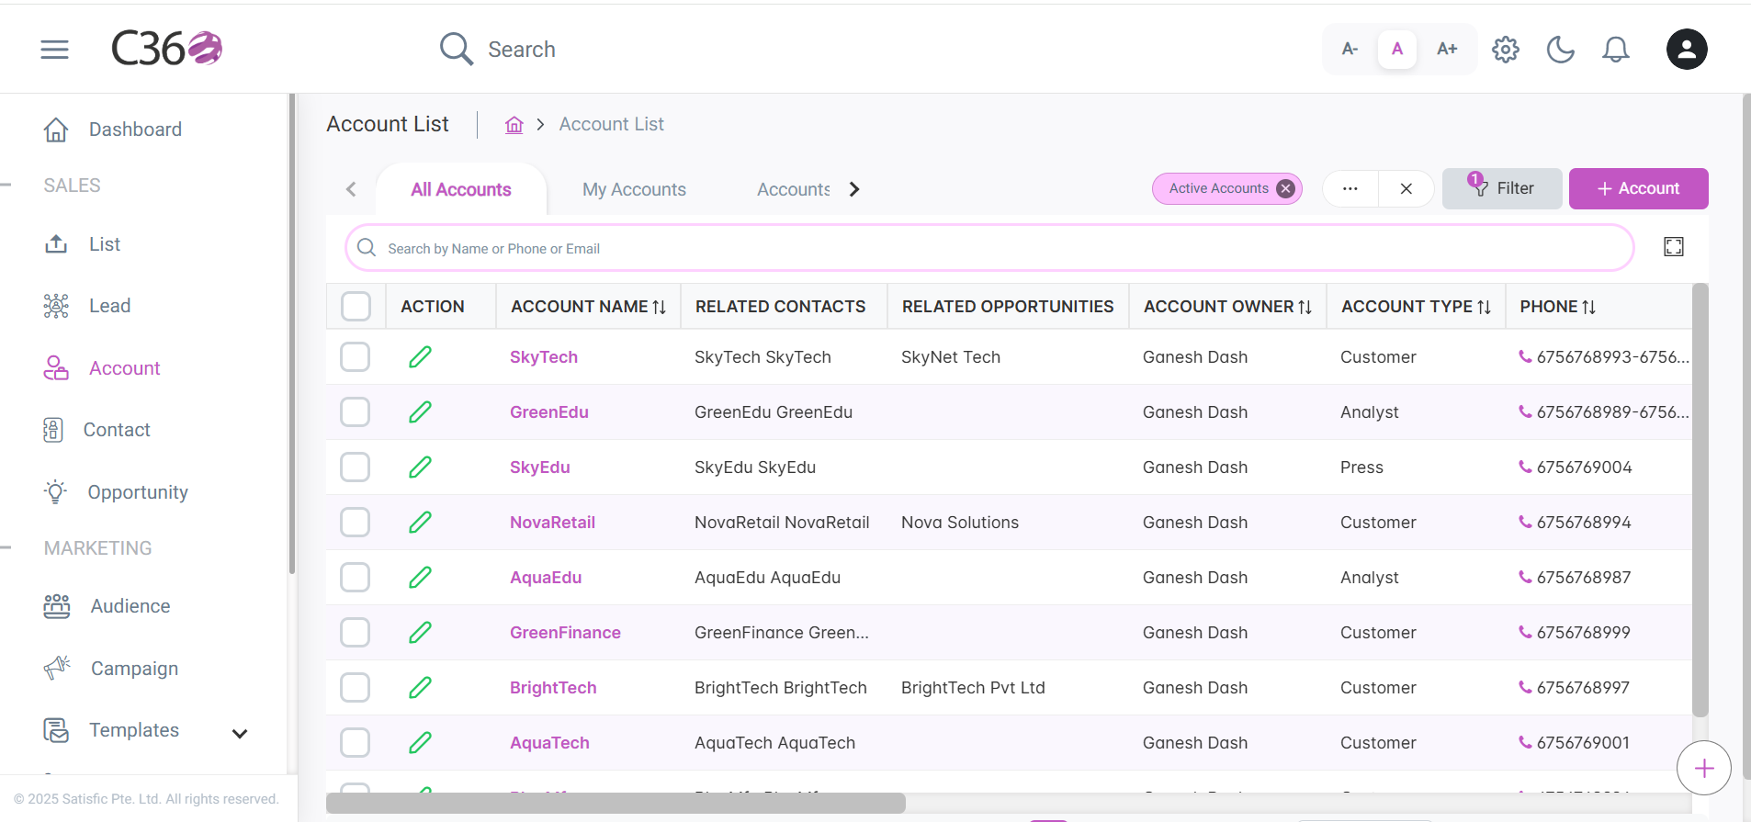Image resolution: width=1751 pixels, height=822 pixels.
Task: Select the SkyEdu row checkbox
Action: [x=356, y=467]
